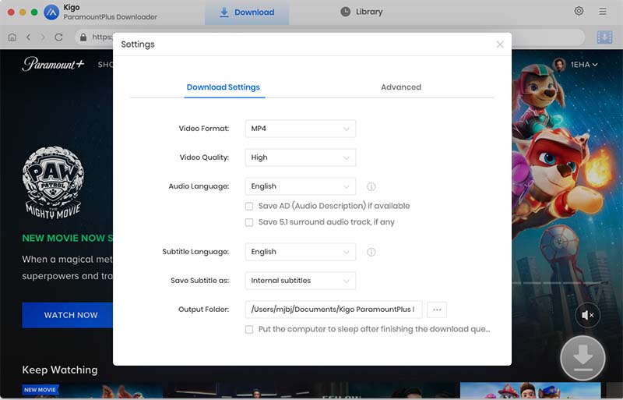
Task: Reload the page with refresh icon
Action: point(59,37)
